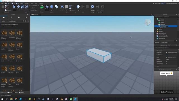The width and height of the screenshot is (179, 101).
Task: Open the Toolbox Recent clock tab
Action: [x=19, y=17]
